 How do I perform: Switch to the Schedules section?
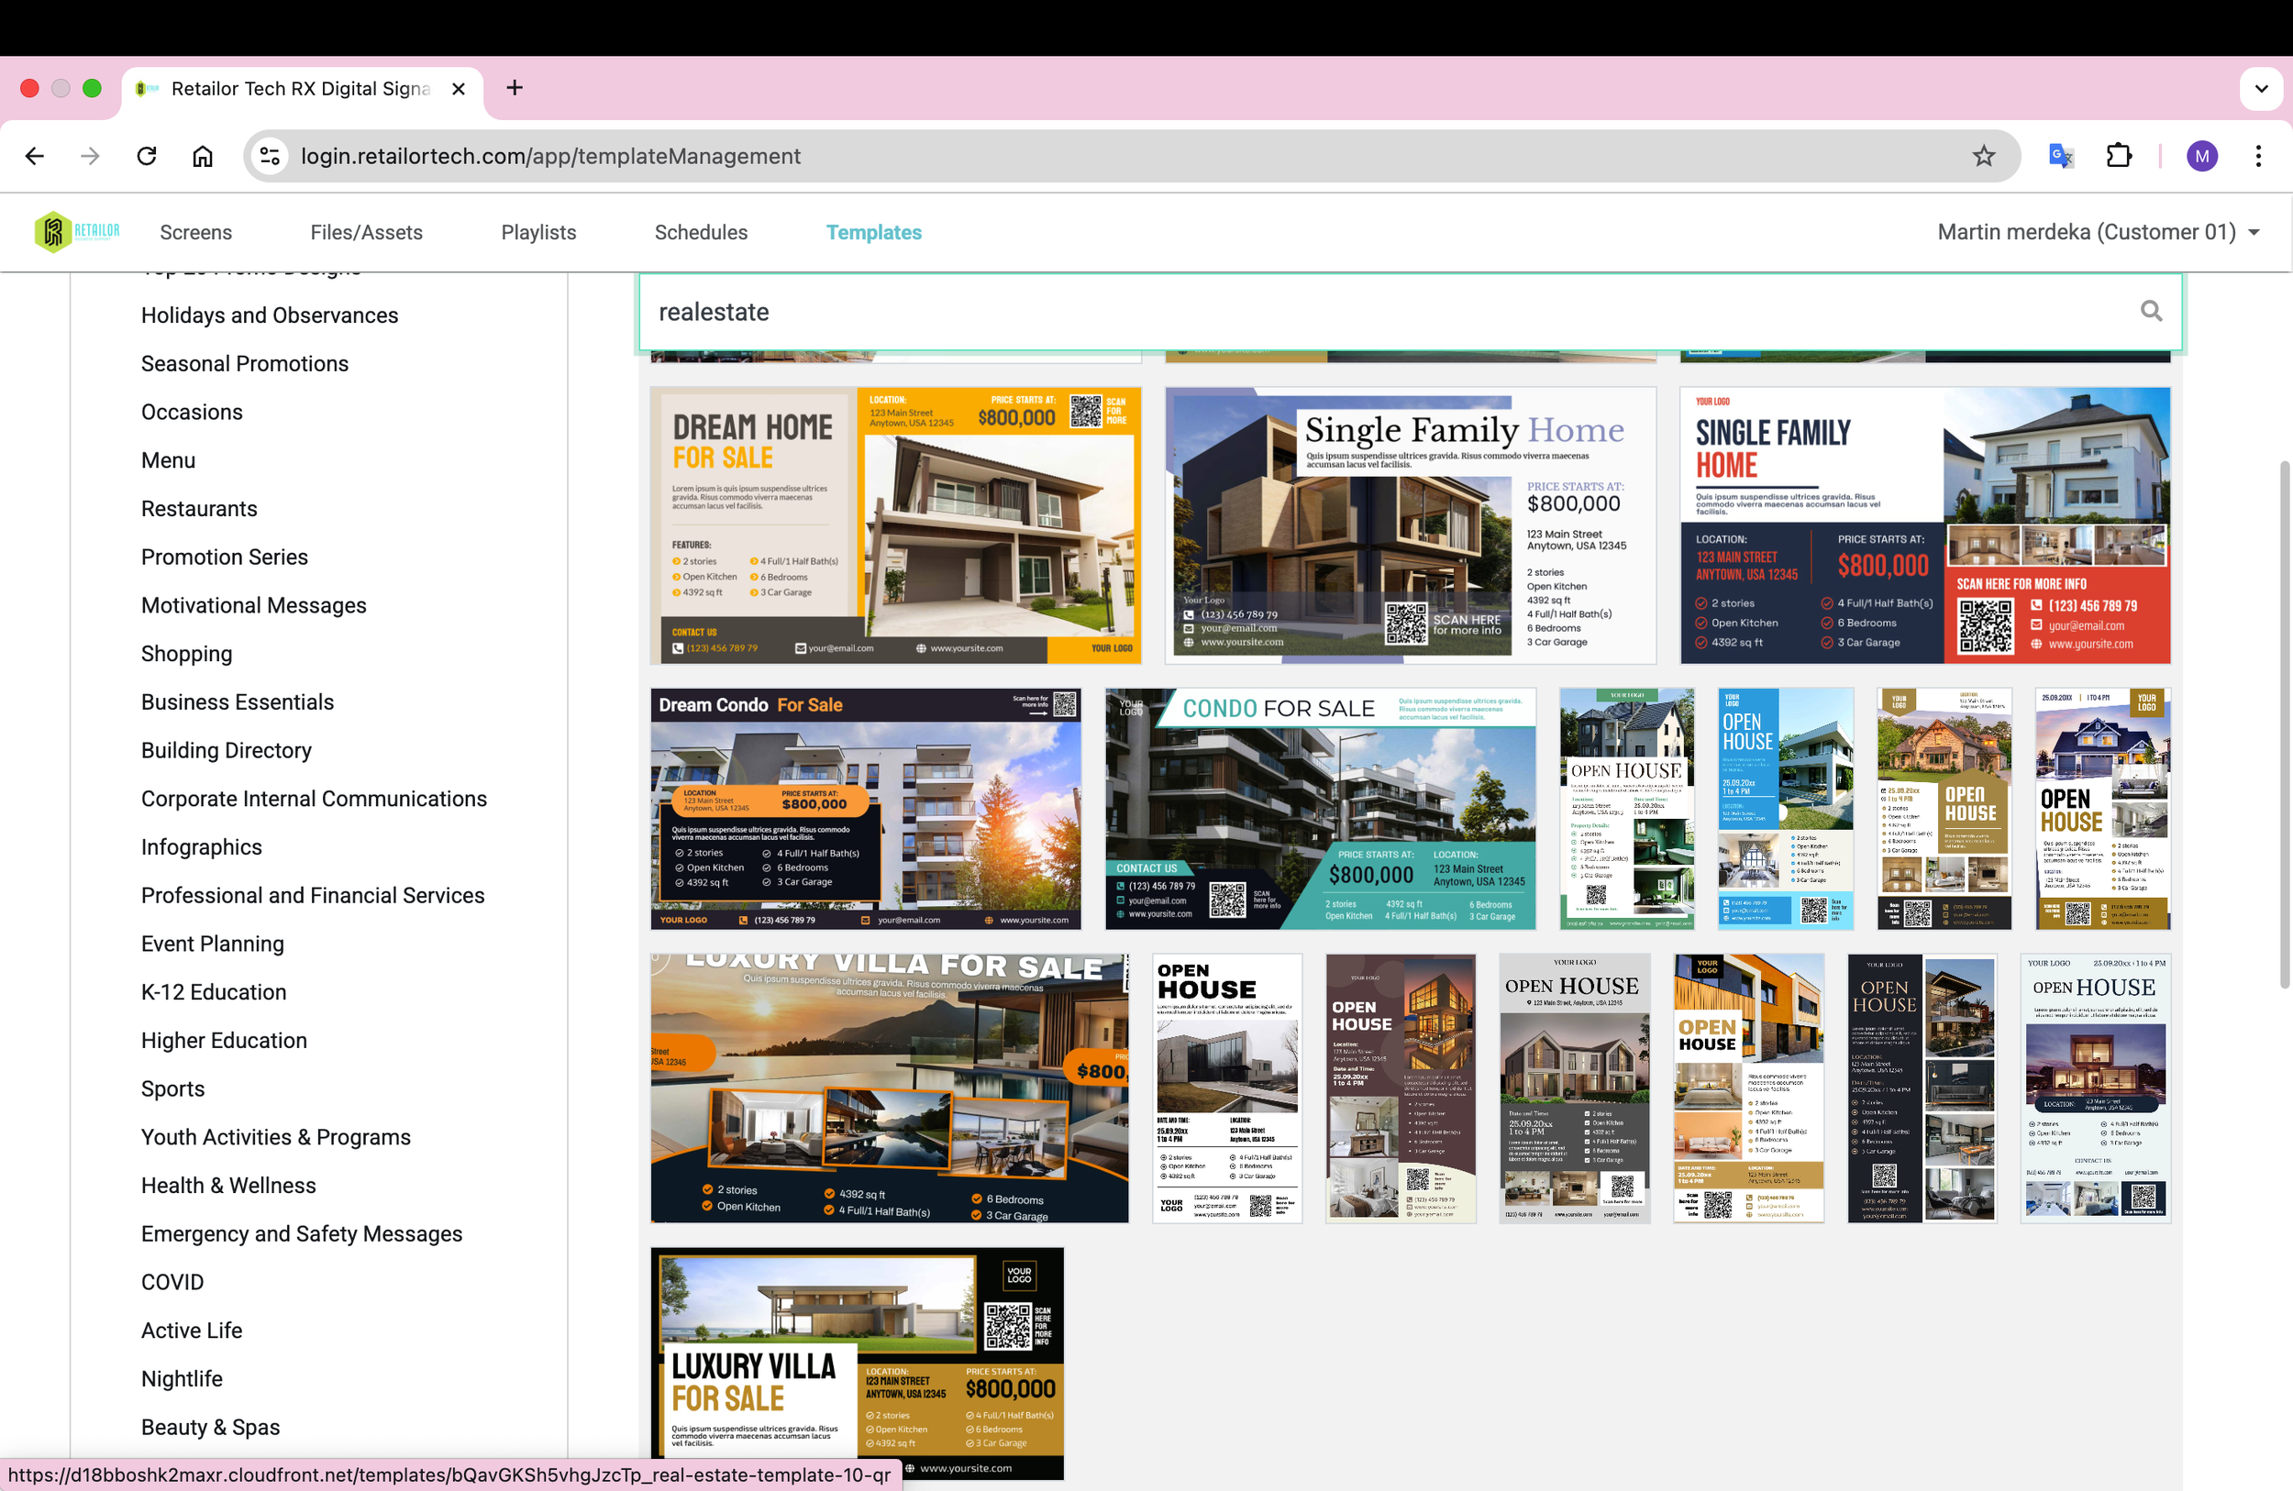click(701, 231)
